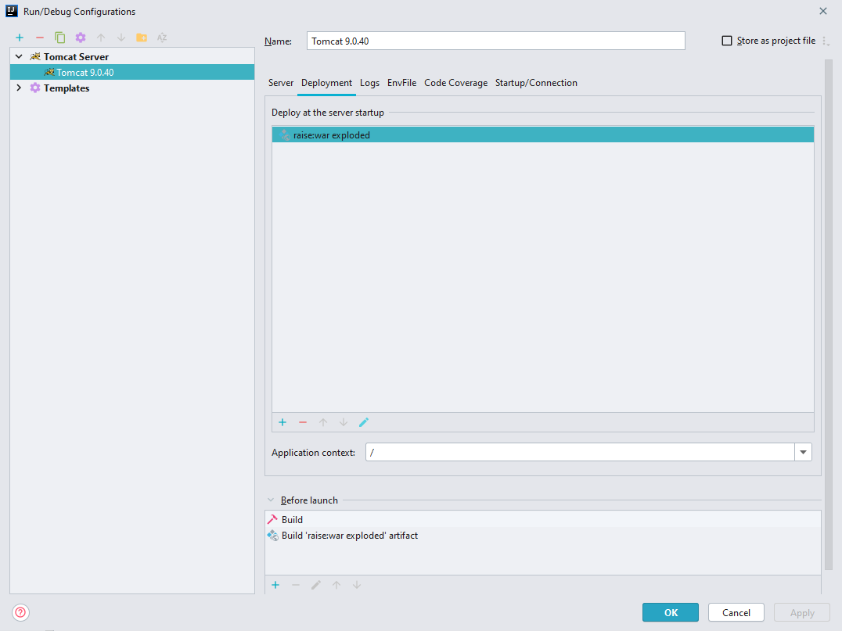
Task: Create new folder for configurations
Action: (x=142, y=38)
